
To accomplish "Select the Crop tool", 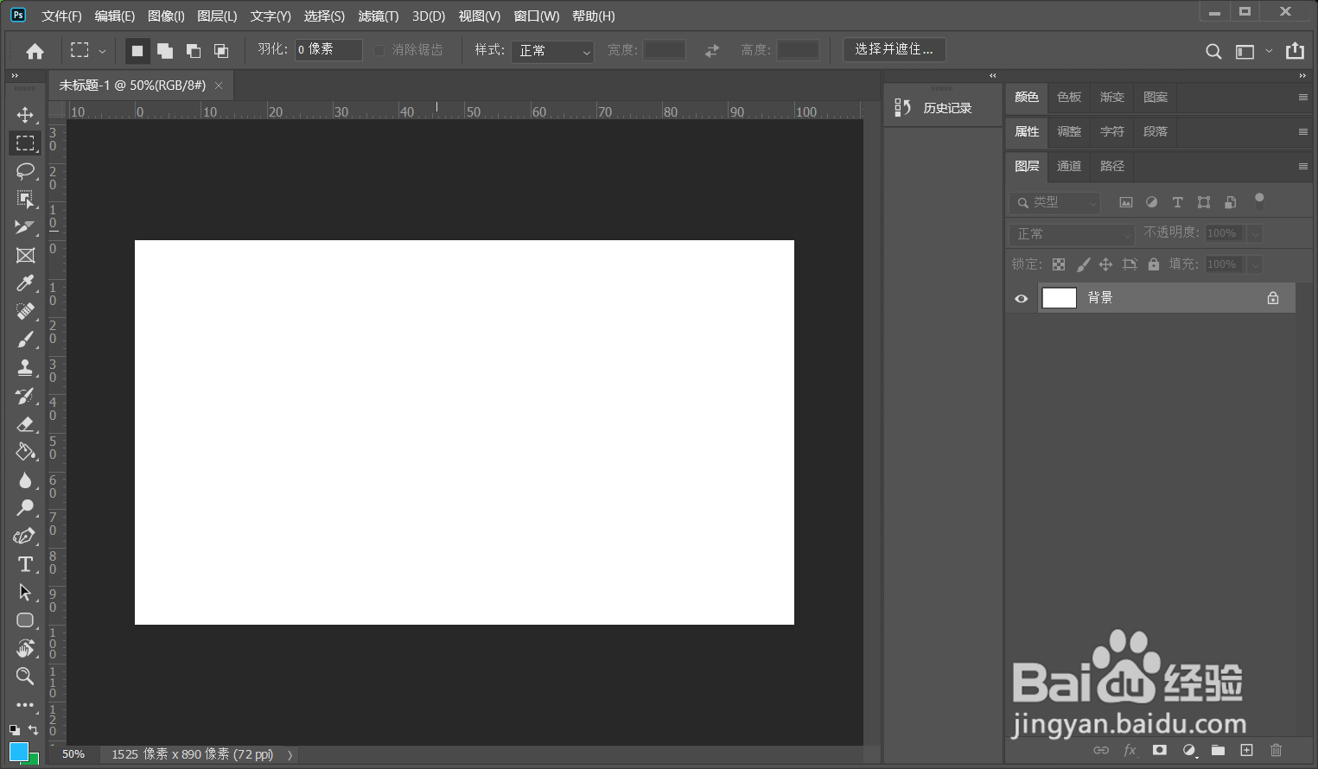I will 25,227.
